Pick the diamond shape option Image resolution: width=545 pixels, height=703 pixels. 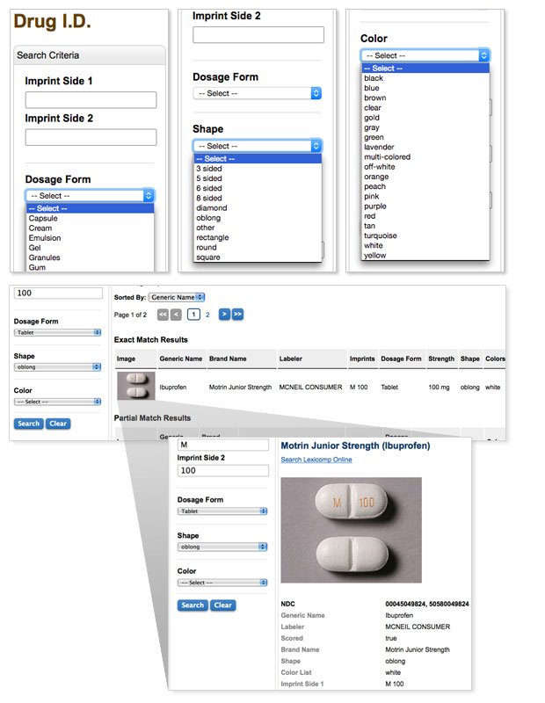(212, 208)
